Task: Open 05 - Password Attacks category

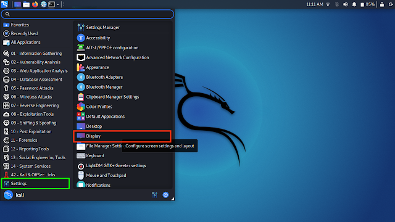Action: tap(36, 88)
